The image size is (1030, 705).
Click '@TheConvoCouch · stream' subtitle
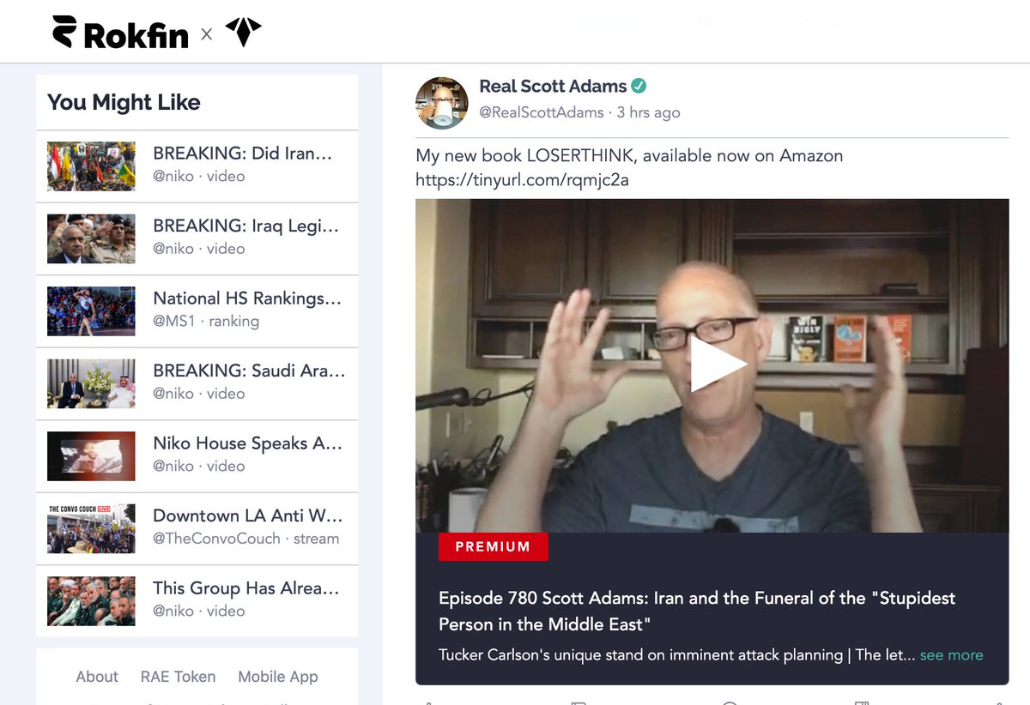pos(245,539)
